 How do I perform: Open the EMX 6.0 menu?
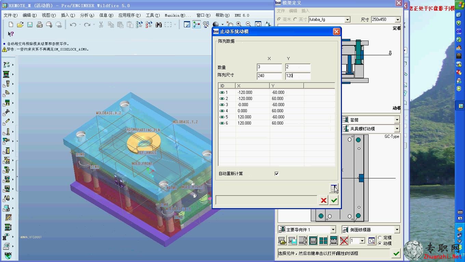pyautogui.click(x=242, y=15)
